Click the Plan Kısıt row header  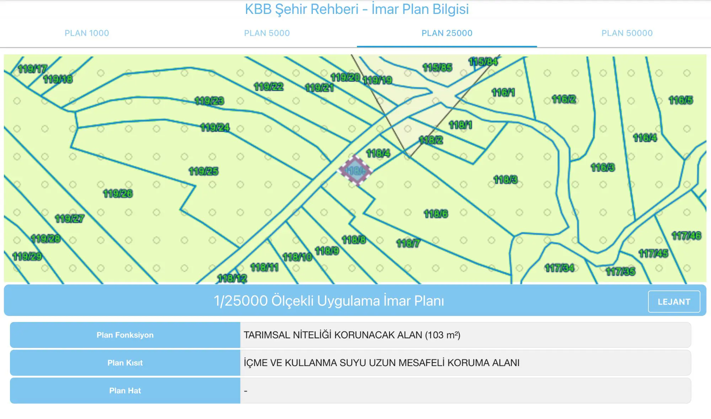click(125, 362)
